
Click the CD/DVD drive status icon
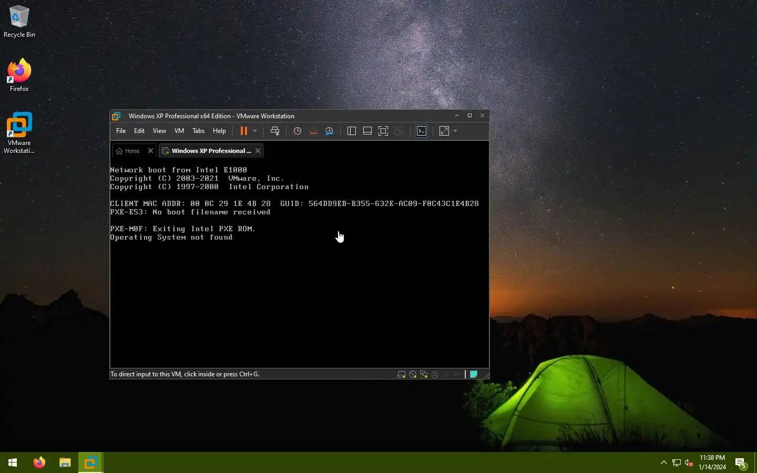[x=413, y=374]
